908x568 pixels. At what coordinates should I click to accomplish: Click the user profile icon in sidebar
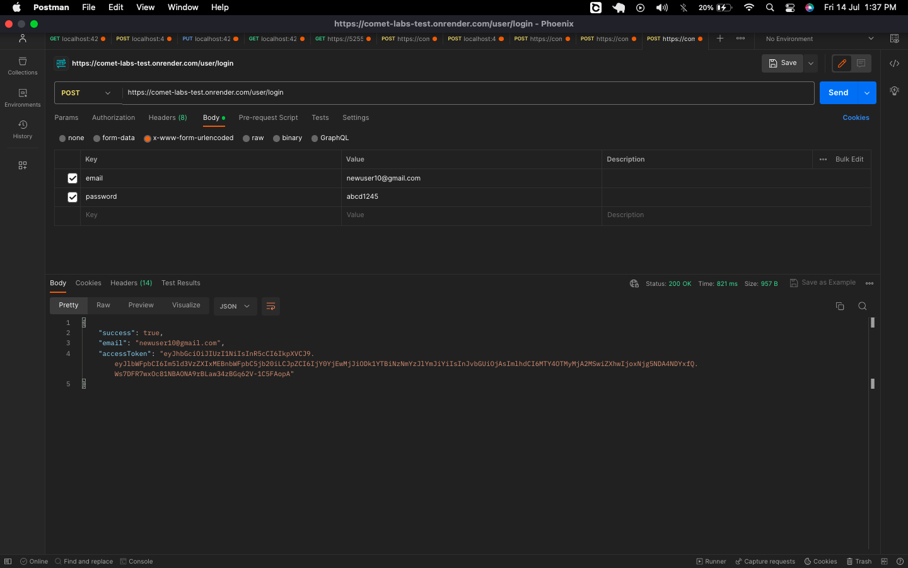[x=23, y=38]
